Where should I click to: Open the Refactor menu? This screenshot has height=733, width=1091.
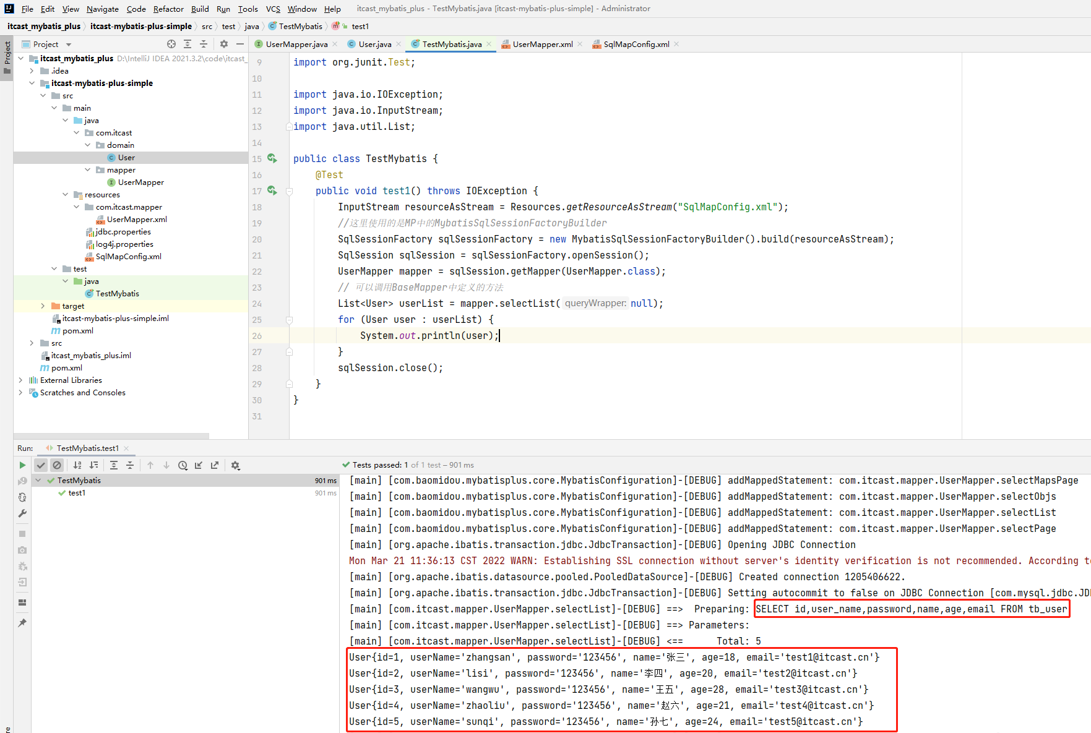(168, 9)
